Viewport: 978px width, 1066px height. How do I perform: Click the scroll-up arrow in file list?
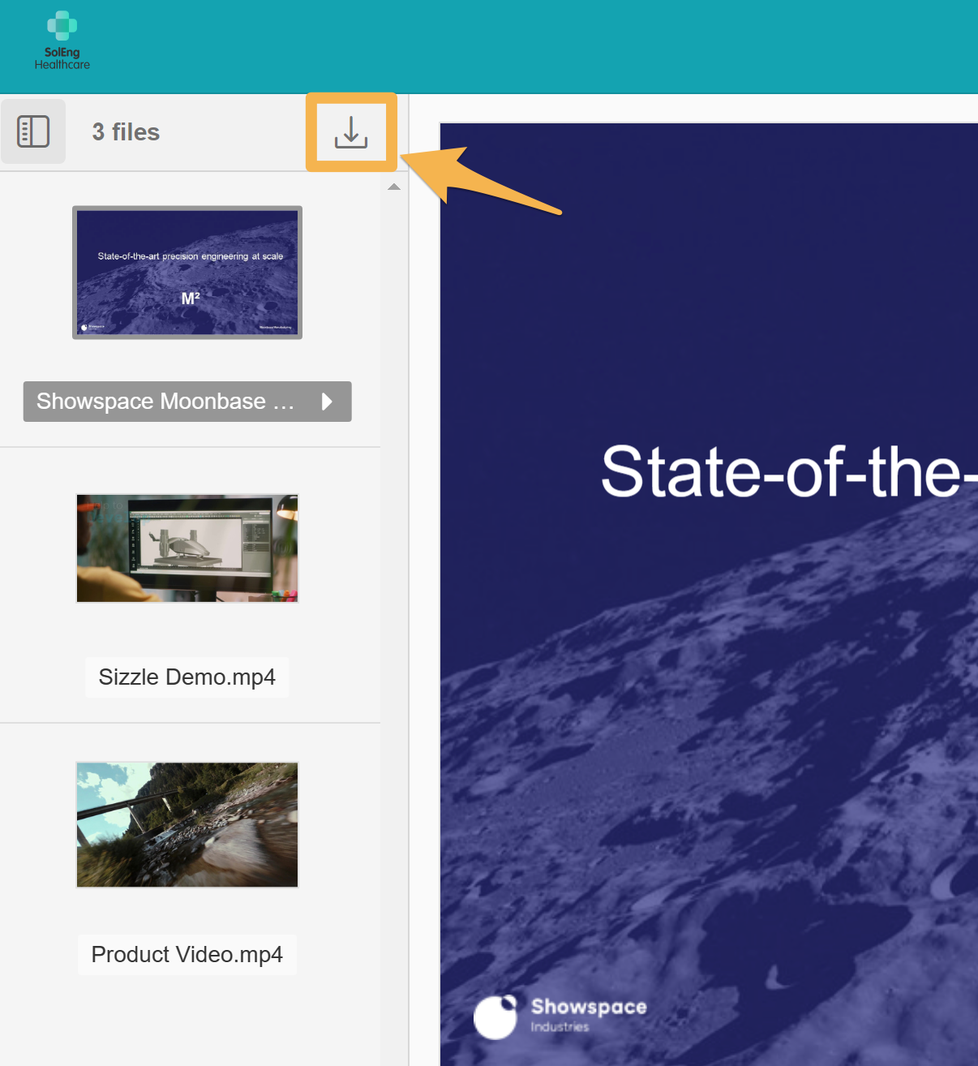[x=394, y=187]
